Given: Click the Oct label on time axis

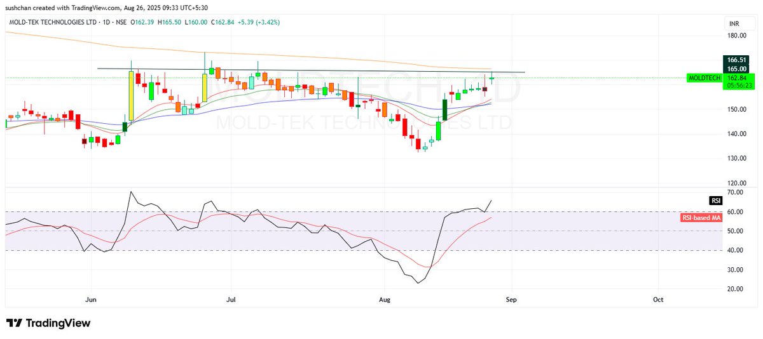Looking at the screenshot, I should [x=658, y=299].
